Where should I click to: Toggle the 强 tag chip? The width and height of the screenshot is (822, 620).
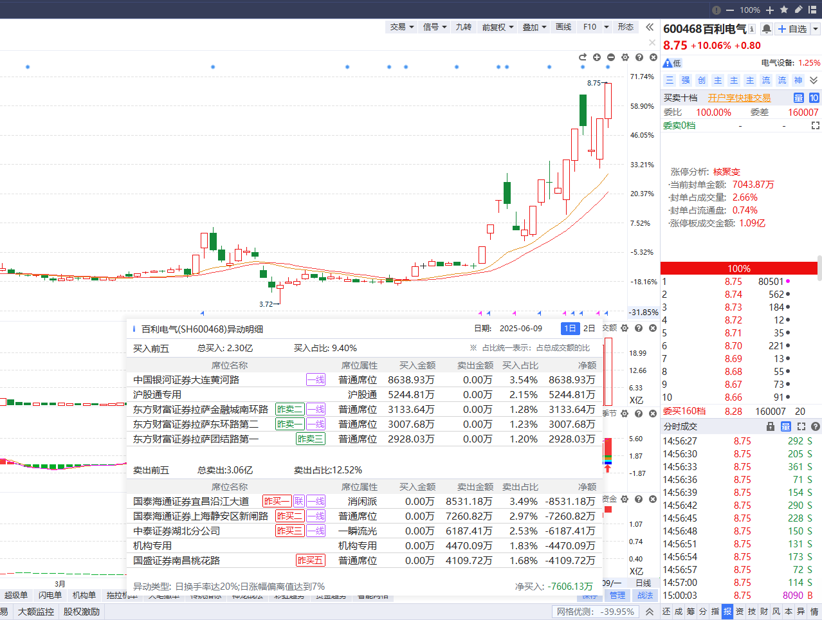(686, 80)
